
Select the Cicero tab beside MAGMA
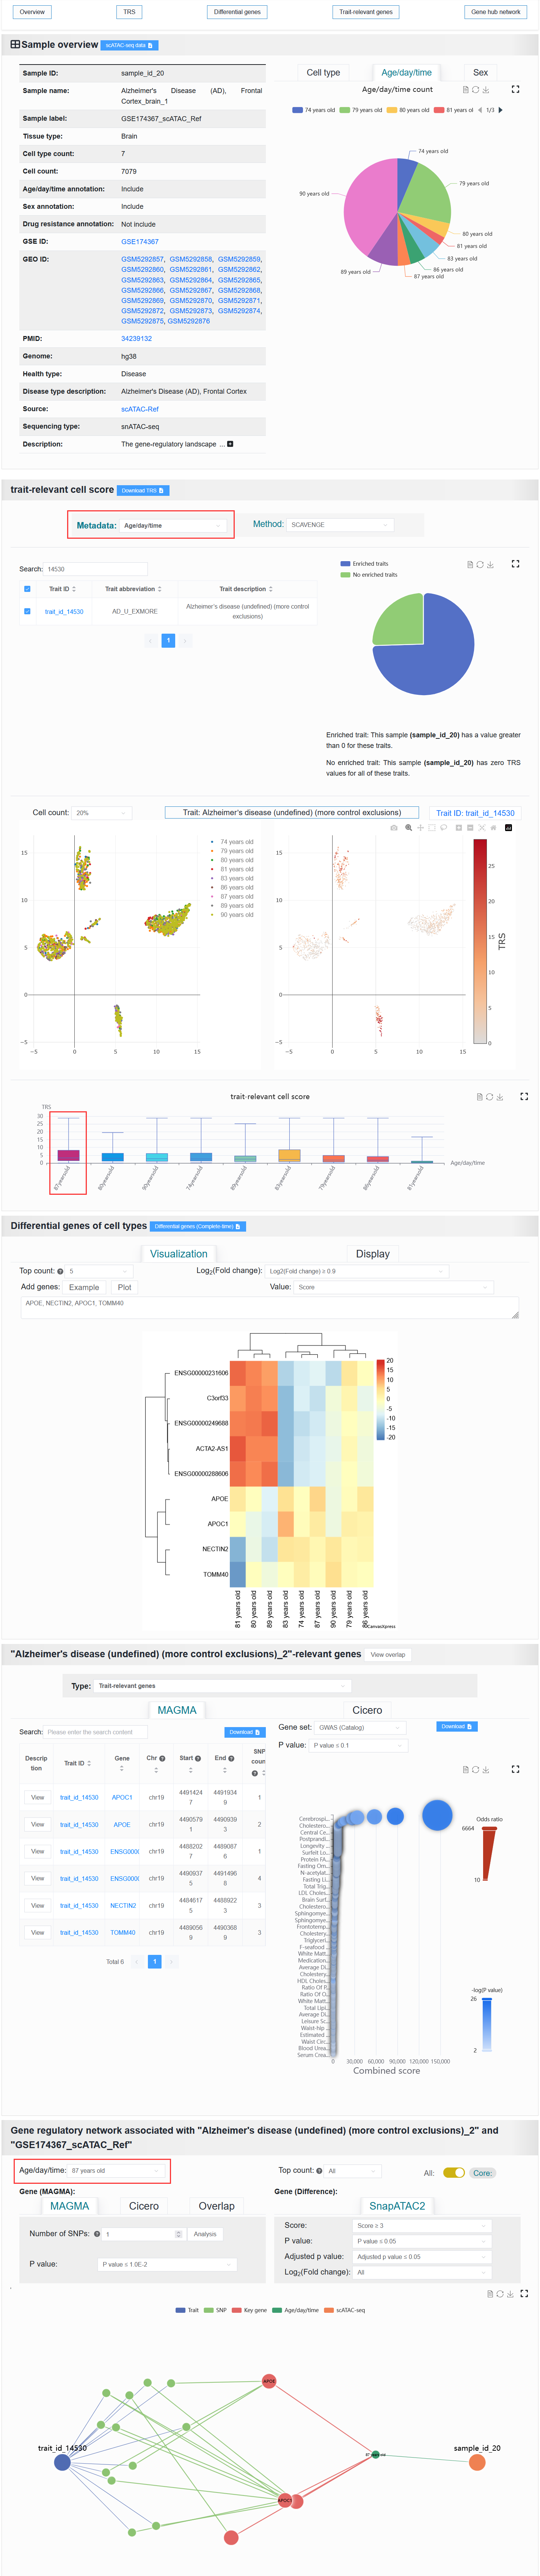click(367, 1710)
